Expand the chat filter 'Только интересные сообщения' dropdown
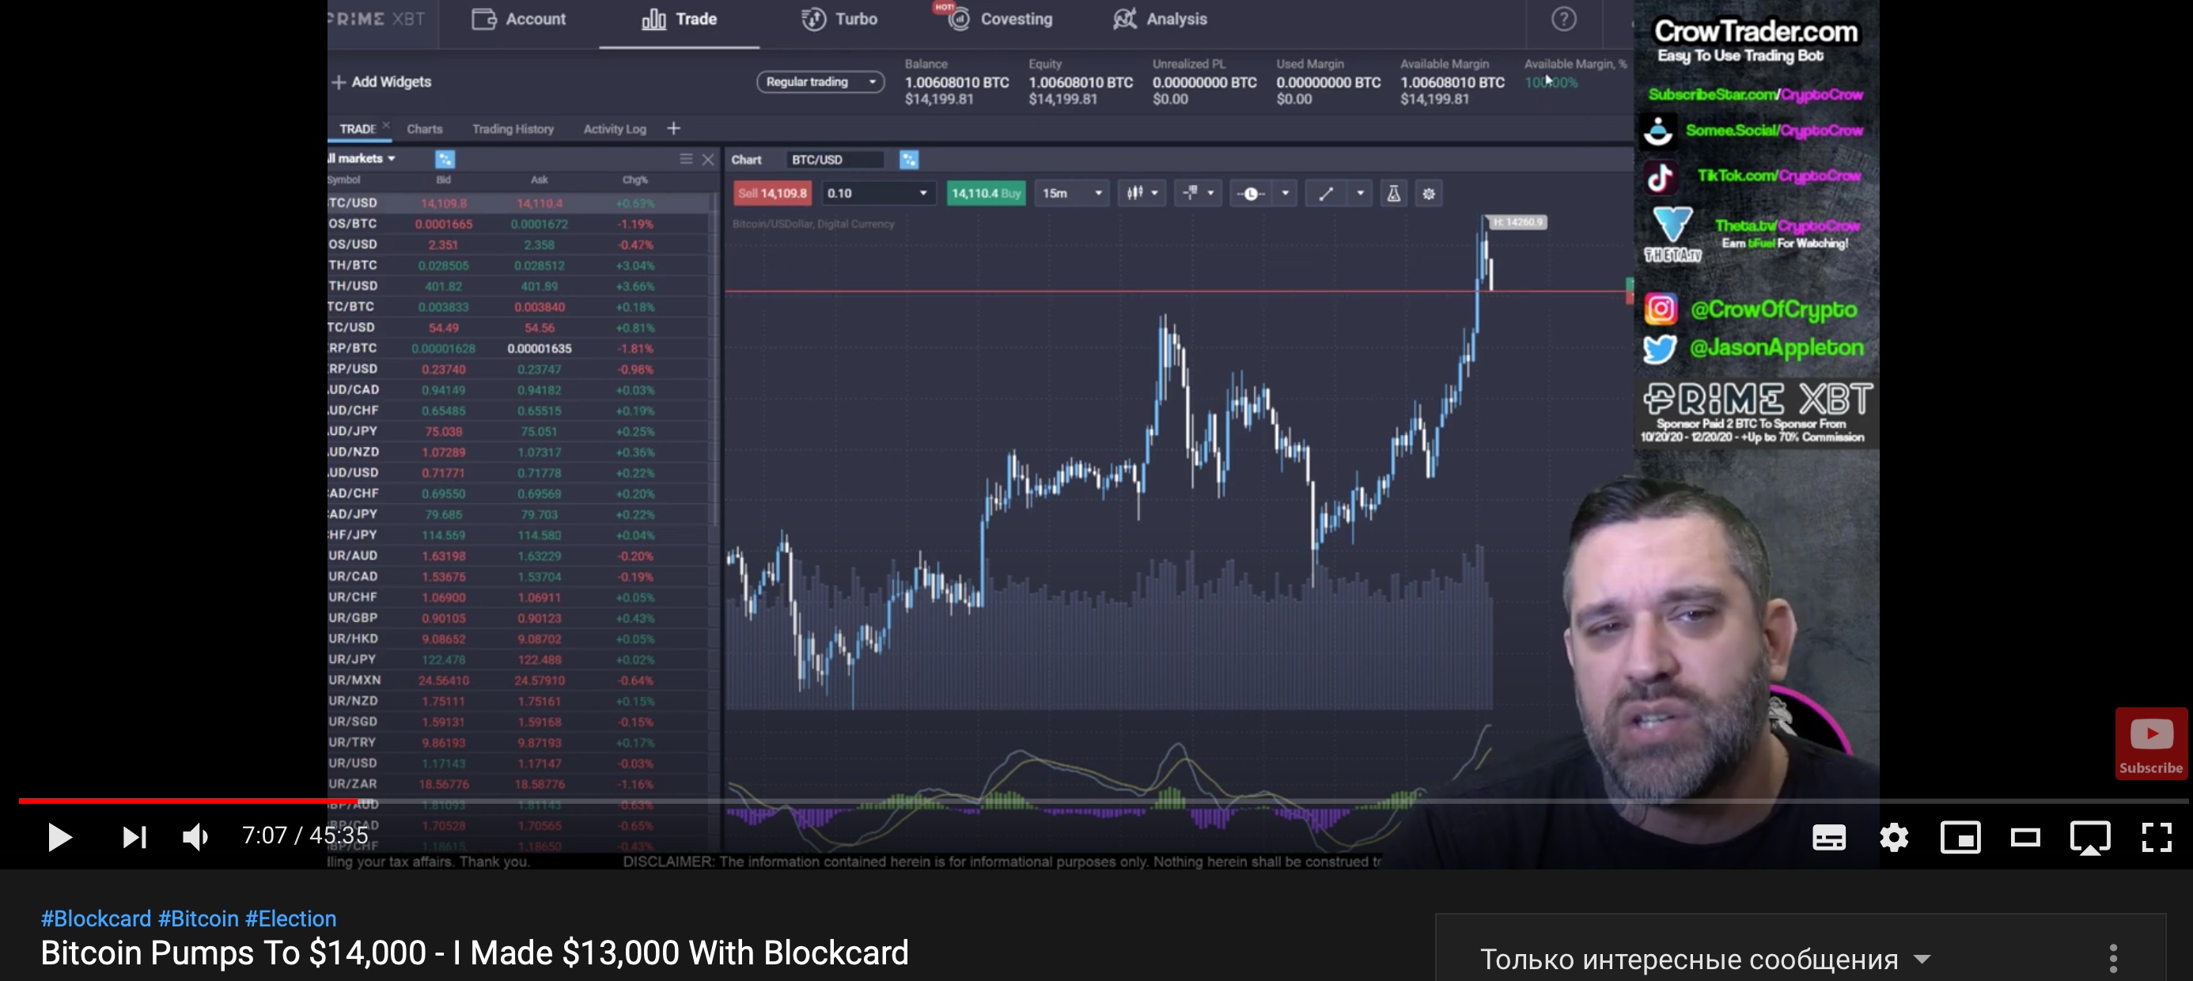The image size is (2193, 981). (x=1705, y=959)
